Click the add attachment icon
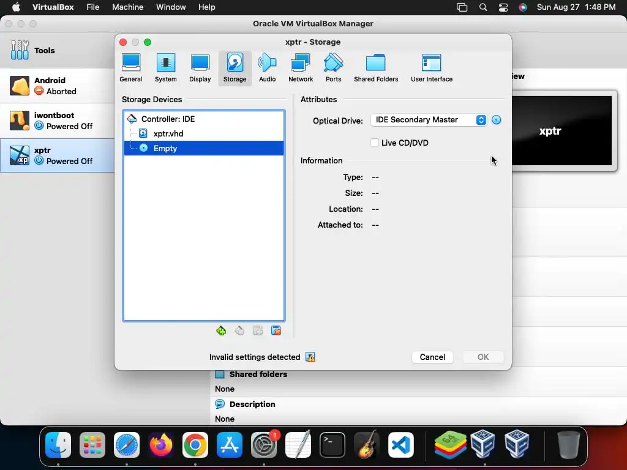627x470 pixels. coord(258,331)
